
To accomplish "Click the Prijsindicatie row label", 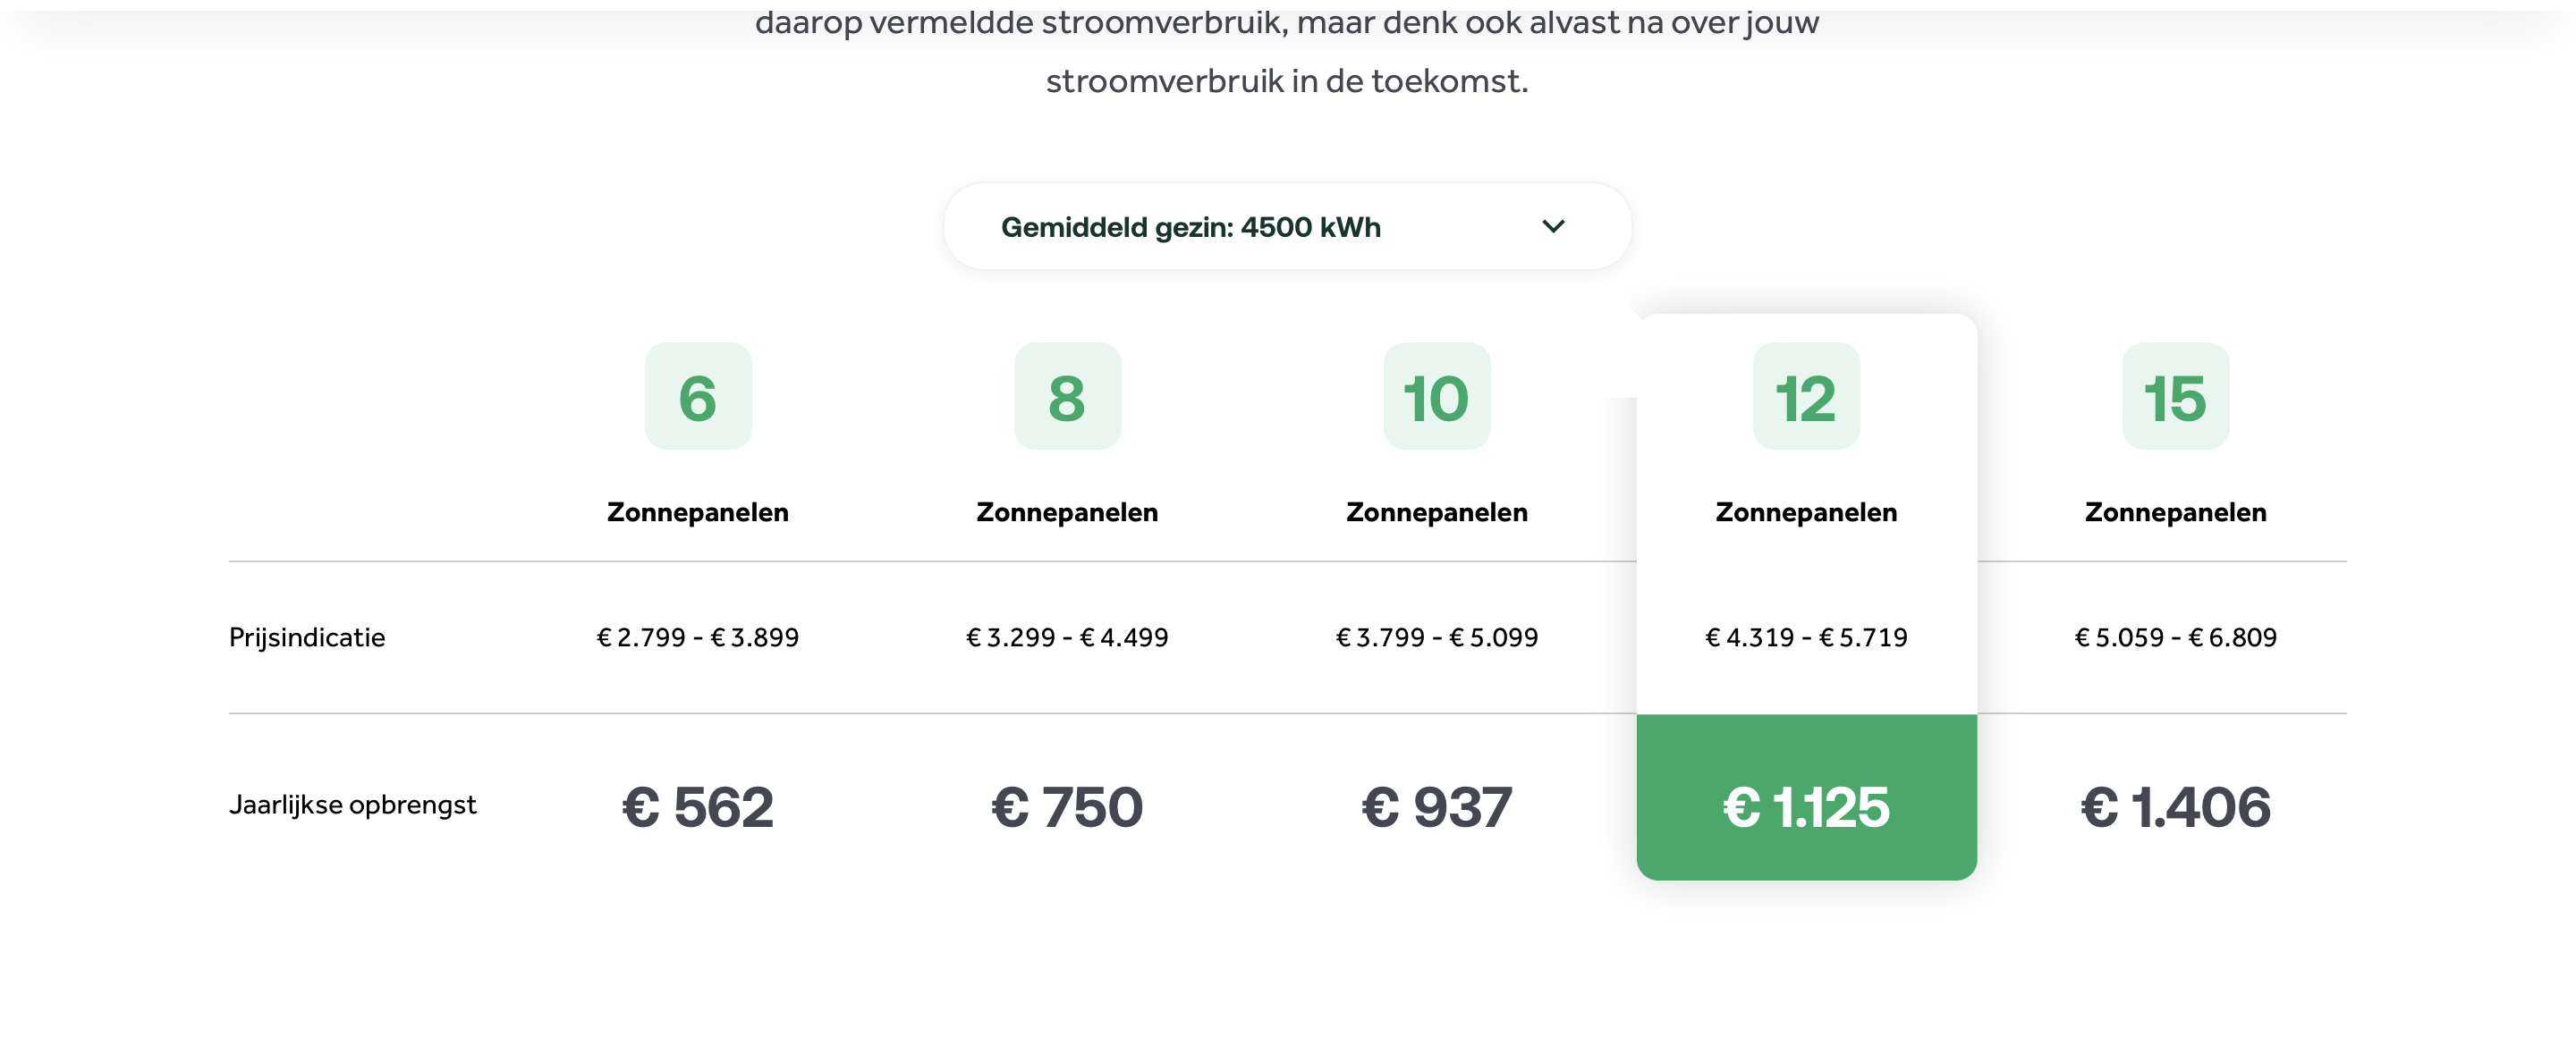I will pyautogui.click(x=307, y=637).
